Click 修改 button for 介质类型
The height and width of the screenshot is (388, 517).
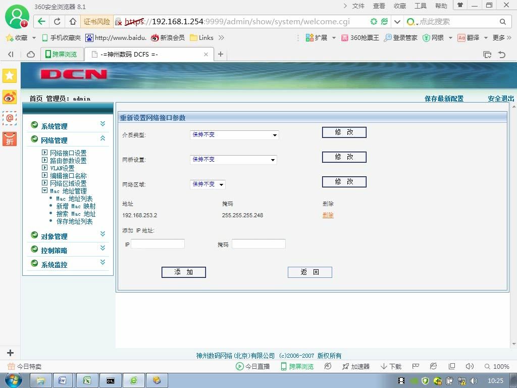[344, 132]
